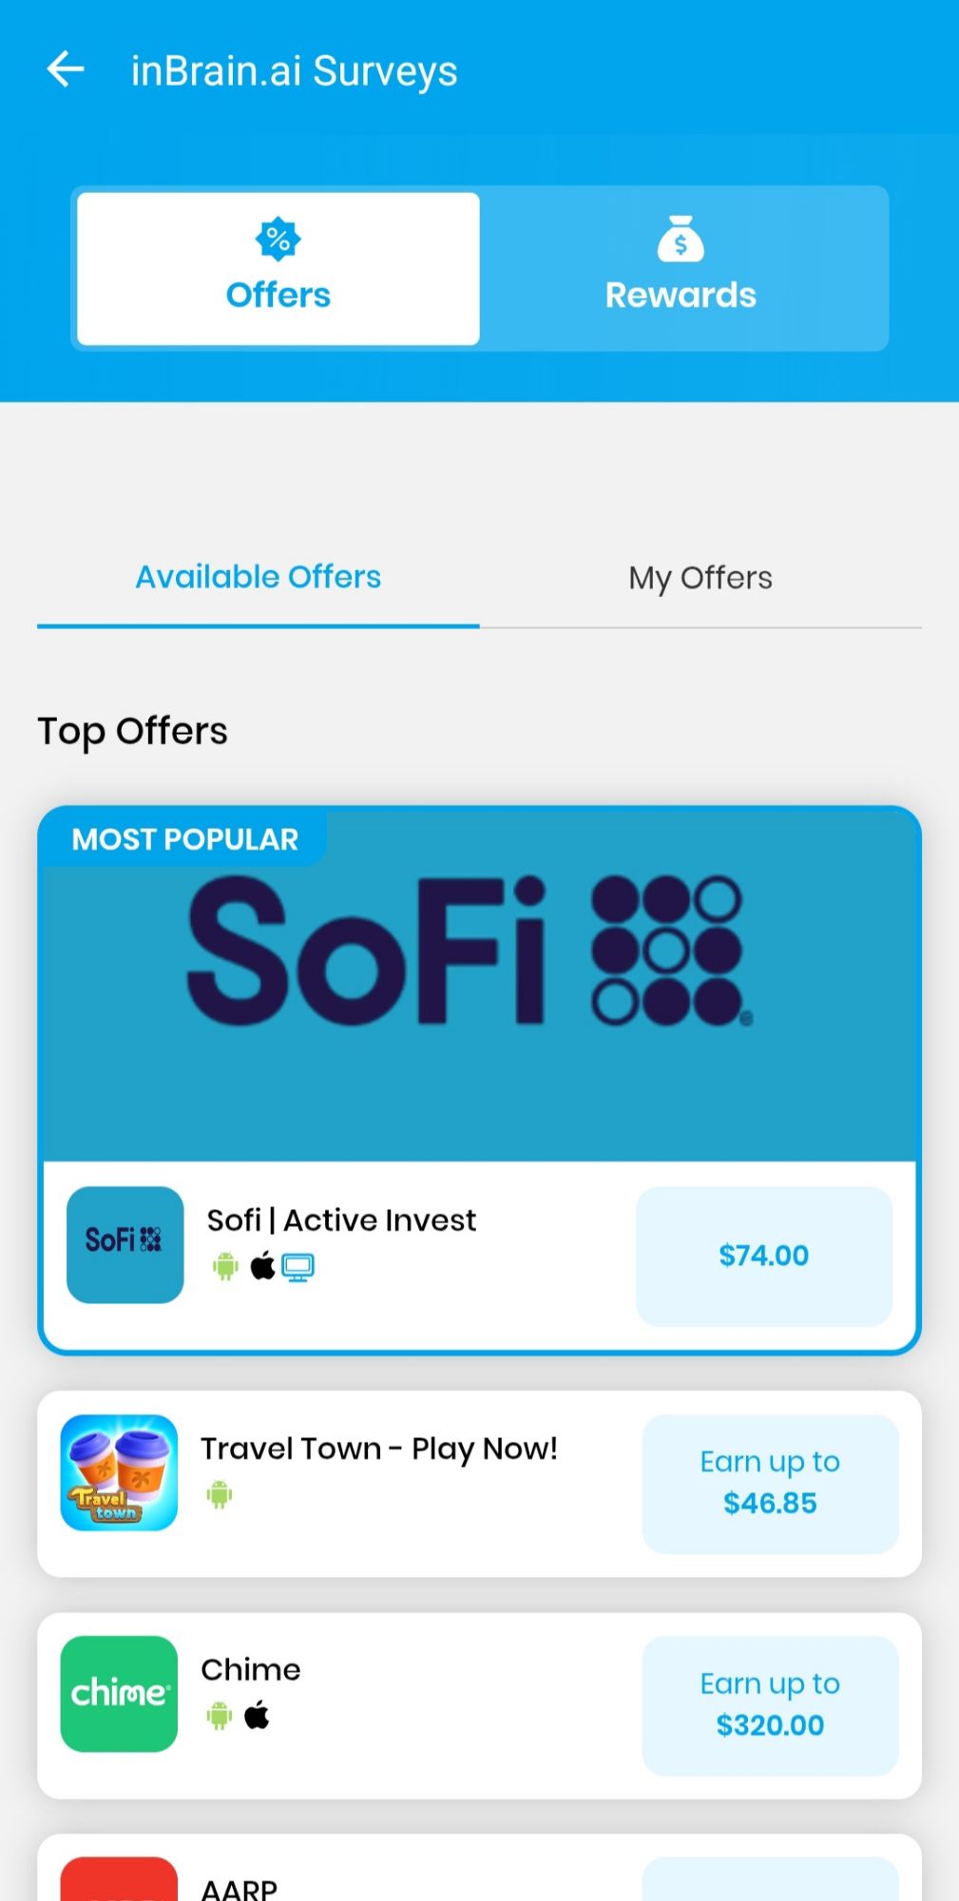959x1901 pixels.
Task: Tap the desktop platform icon under Sofi
Action: tap(297, 1267)
